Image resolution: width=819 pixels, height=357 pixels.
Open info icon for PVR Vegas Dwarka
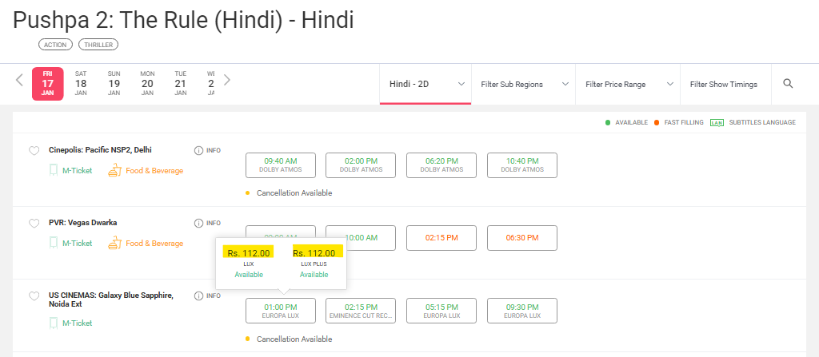[198, 224]
